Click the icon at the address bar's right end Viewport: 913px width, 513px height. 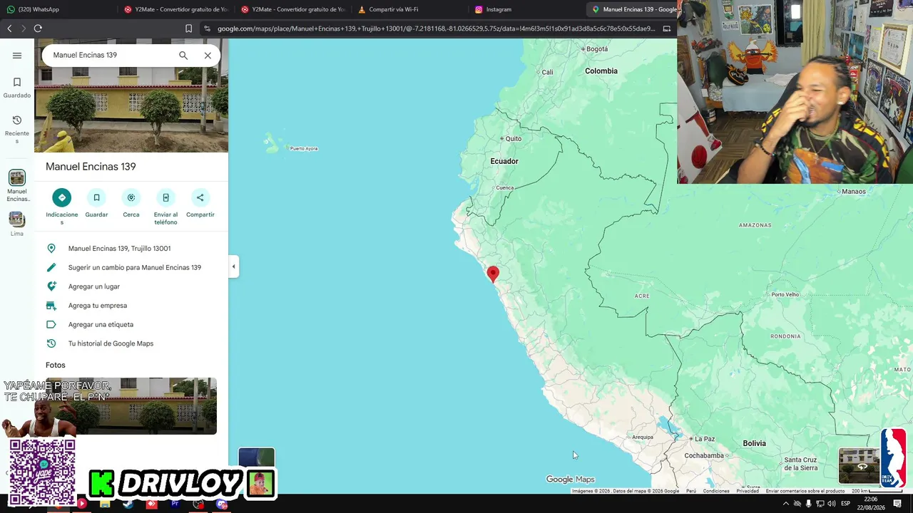(x=667, y=28)
